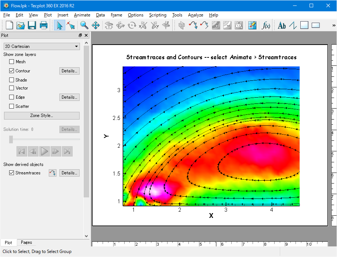Select the square geometry tool
Image resolution: width=337 pixels, height=257 pixels.
(304, 25)
